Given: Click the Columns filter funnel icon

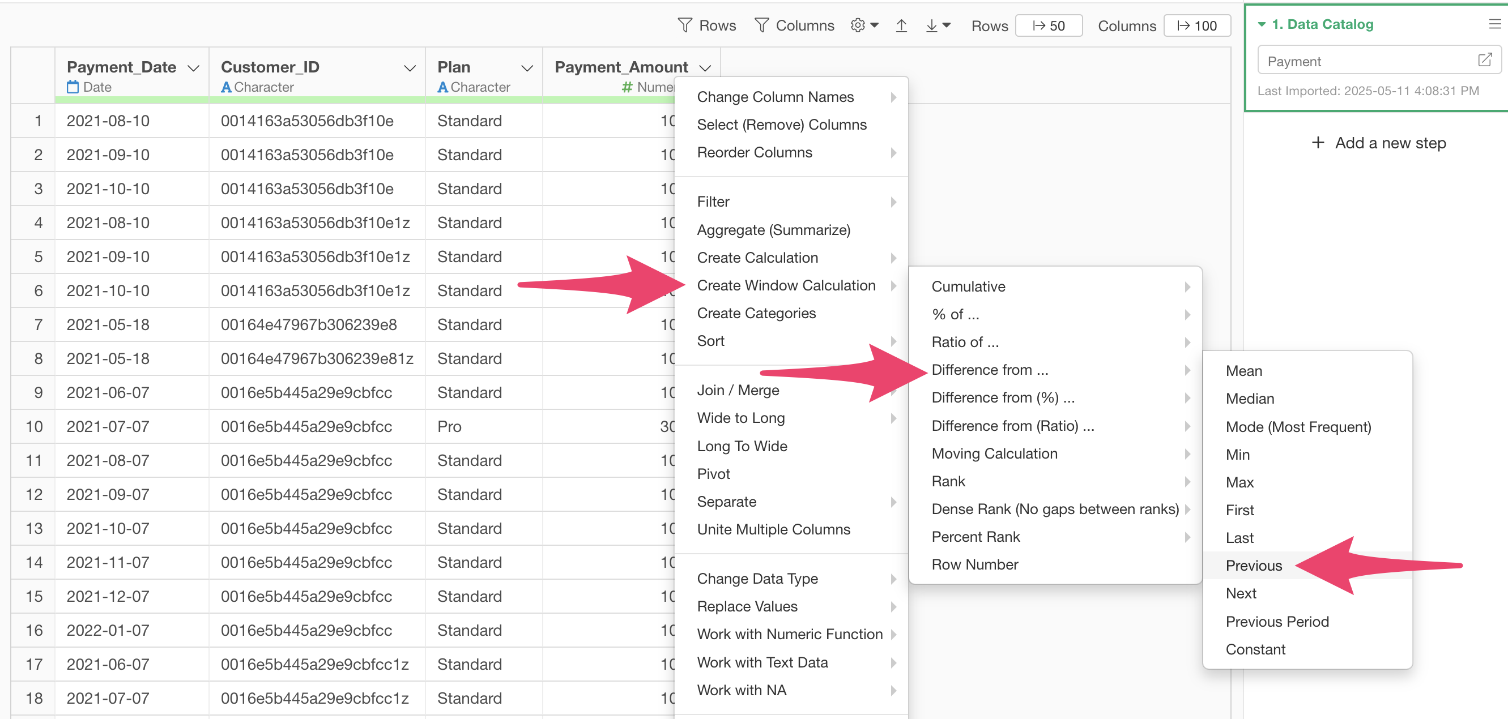Looking at the screenshot, I should click(761, 25).
